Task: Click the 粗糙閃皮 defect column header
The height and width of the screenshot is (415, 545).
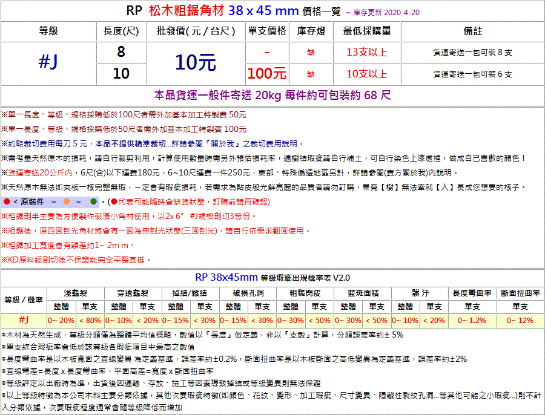Action: tap(305, 293)
